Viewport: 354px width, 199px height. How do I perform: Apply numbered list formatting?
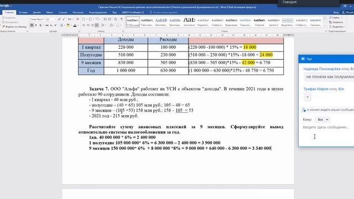click(91, 19)
